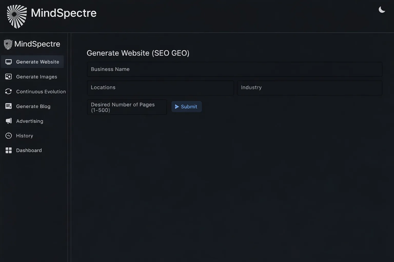Image resolution: width=394 pixels, height=262 pixels.
Task: Click the Industry input field
Action: coord(309,88)
